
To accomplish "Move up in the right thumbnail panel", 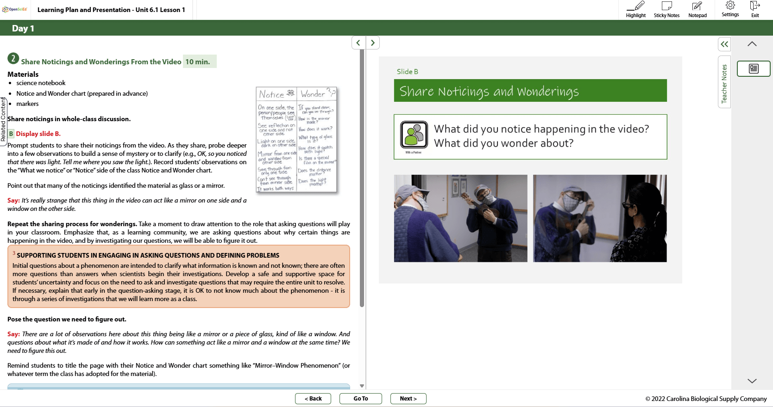I will pos(752,44).
